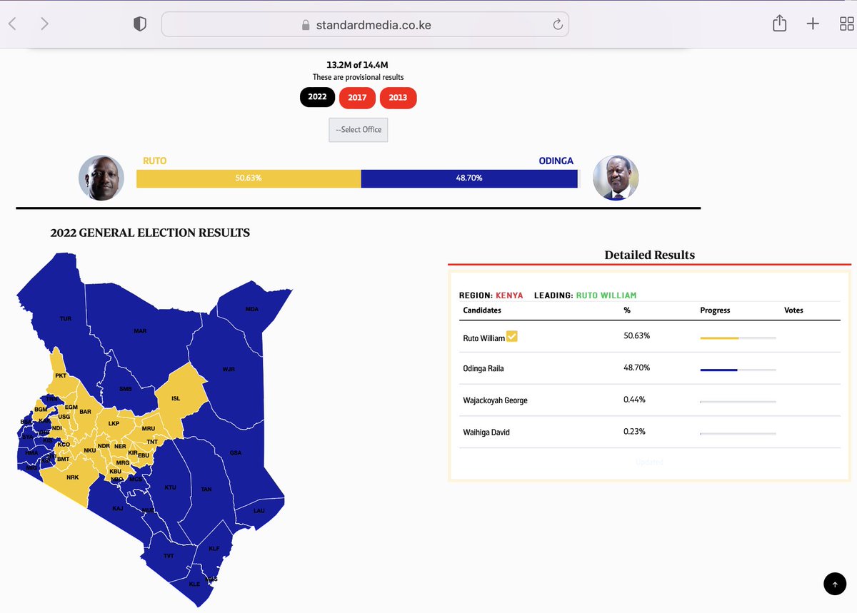Select the KTU county on the map

tap(170, 487)
